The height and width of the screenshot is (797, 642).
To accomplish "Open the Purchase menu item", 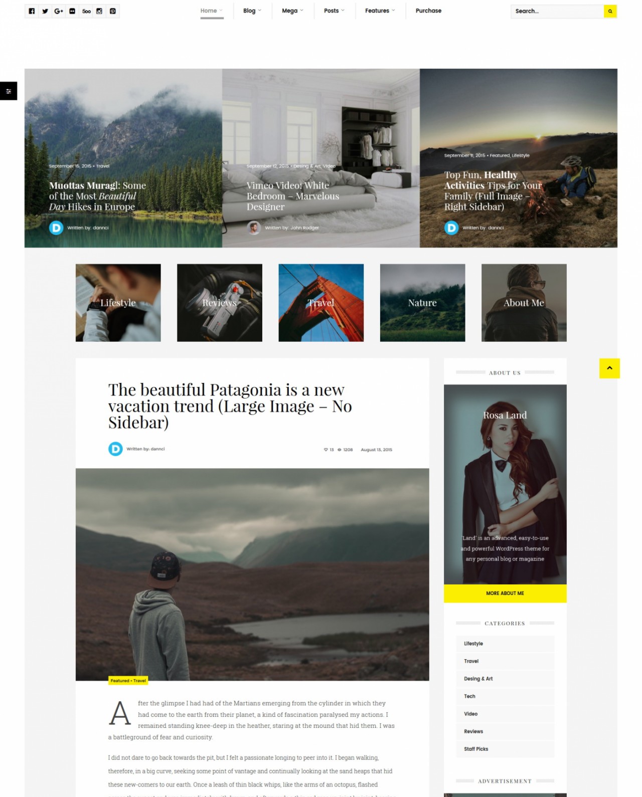I will [x=428, y=11].
